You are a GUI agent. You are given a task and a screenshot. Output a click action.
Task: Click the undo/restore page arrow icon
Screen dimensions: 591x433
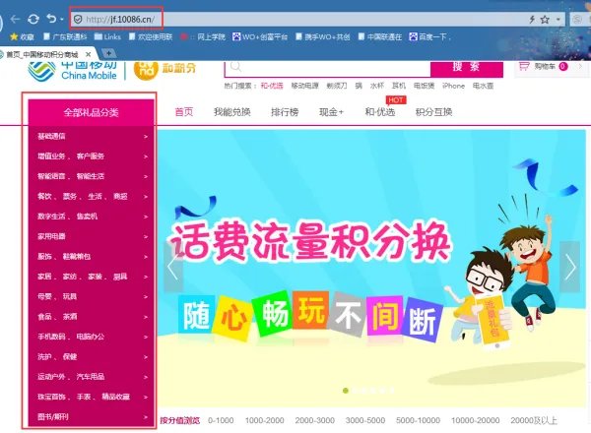[51, 19]
